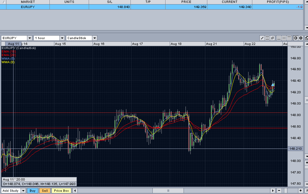Select the trend line drawing tool
Viewport: 308px width, 194px height.
tap(262, 38)
